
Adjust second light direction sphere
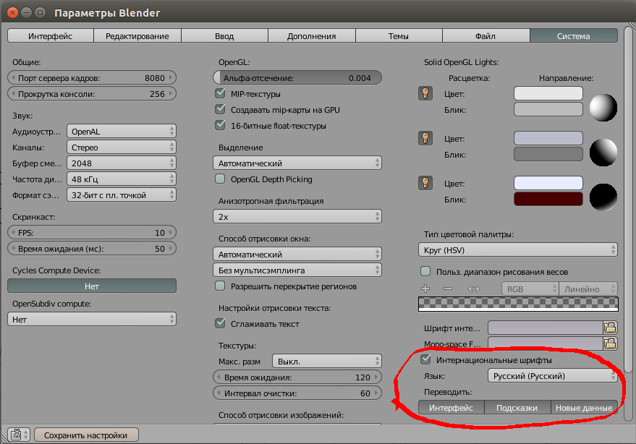[x=603, y=152]
